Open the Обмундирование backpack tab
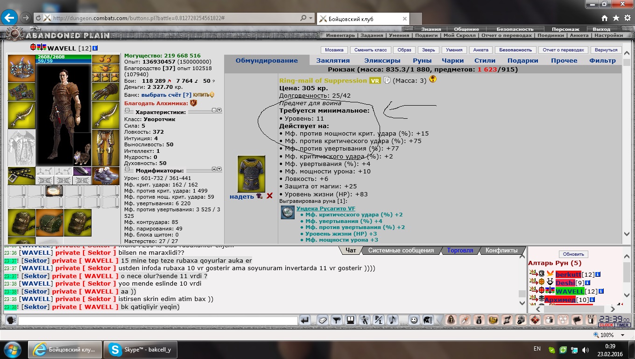The image size is (635, 359). click(x=267, y=60)
